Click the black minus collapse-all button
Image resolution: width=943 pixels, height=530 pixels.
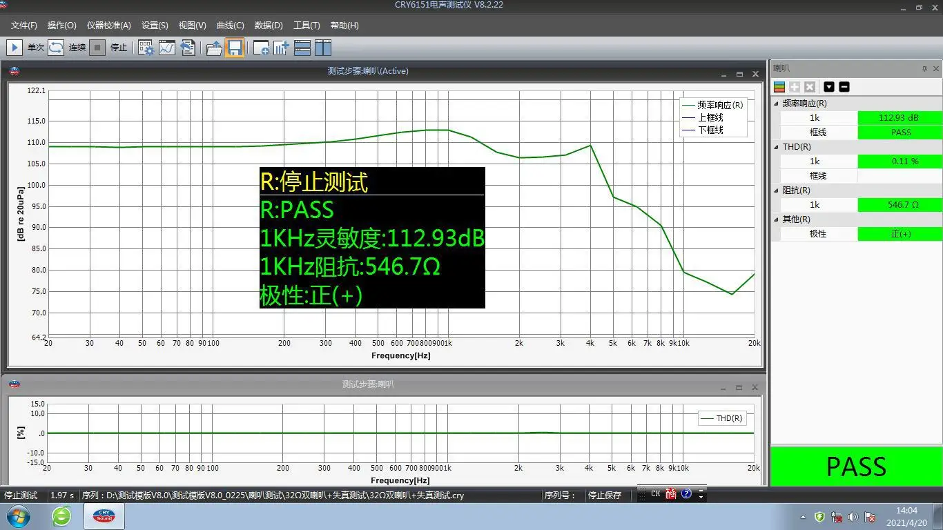[x=844, y=87]
